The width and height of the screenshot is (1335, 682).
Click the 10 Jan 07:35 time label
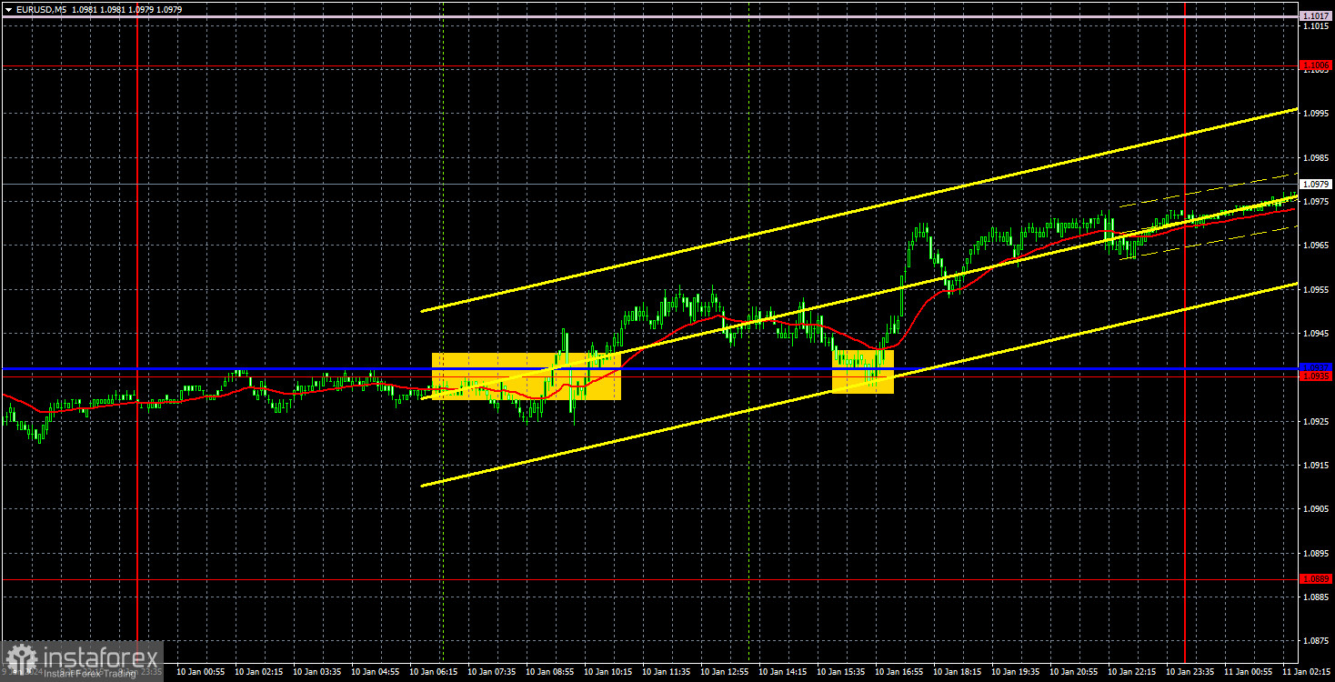click(x=491, y=672)
